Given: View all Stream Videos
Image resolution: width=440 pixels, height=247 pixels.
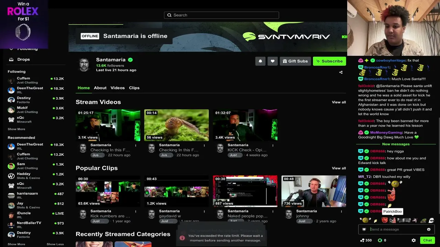Looking at the screenshot, I should click(x=339, y=102).
